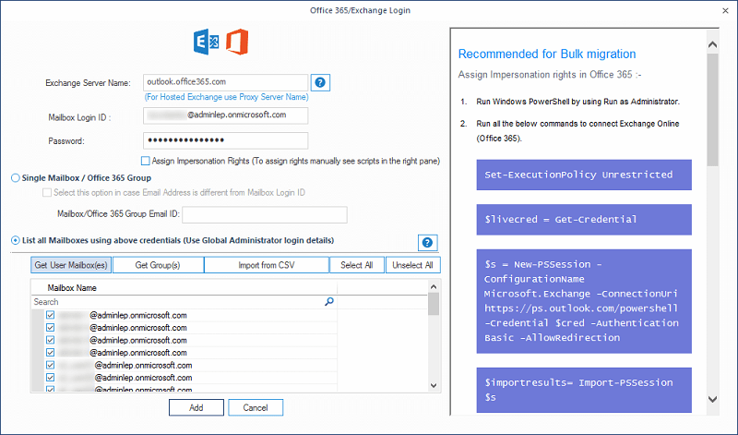Click the Office 365 logo icon
738x435 pixels.
[237, 42]
